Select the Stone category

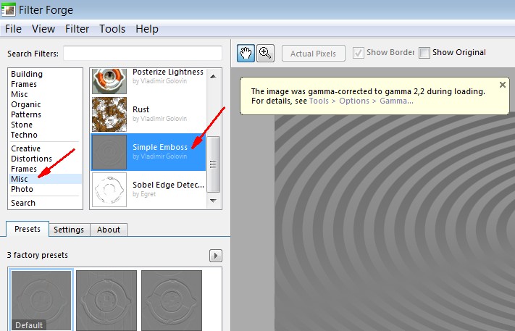coord(22,125)
